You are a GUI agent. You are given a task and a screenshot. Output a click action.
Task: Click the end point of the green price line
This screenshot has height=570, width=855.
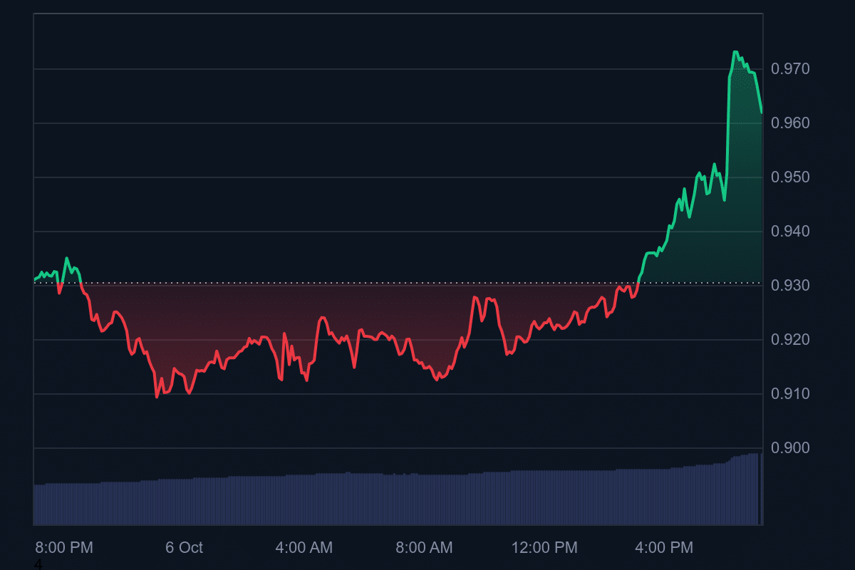pos(762,112)
